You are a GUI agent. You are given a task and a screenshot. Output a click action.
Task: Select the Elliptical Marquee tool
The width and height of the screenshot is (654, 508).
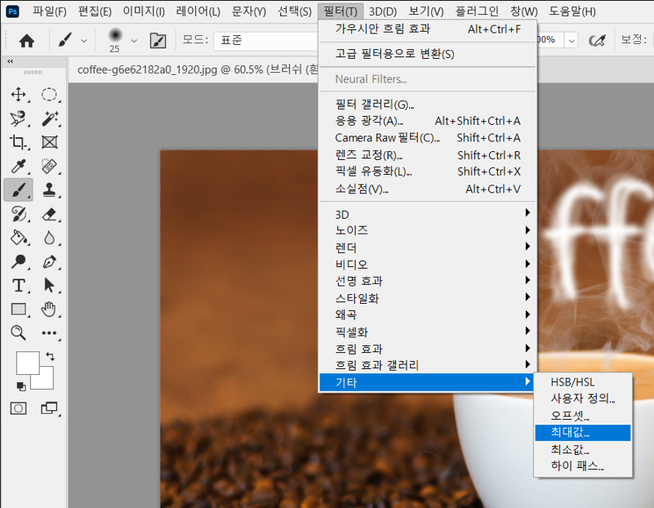[x=49, y=94]
